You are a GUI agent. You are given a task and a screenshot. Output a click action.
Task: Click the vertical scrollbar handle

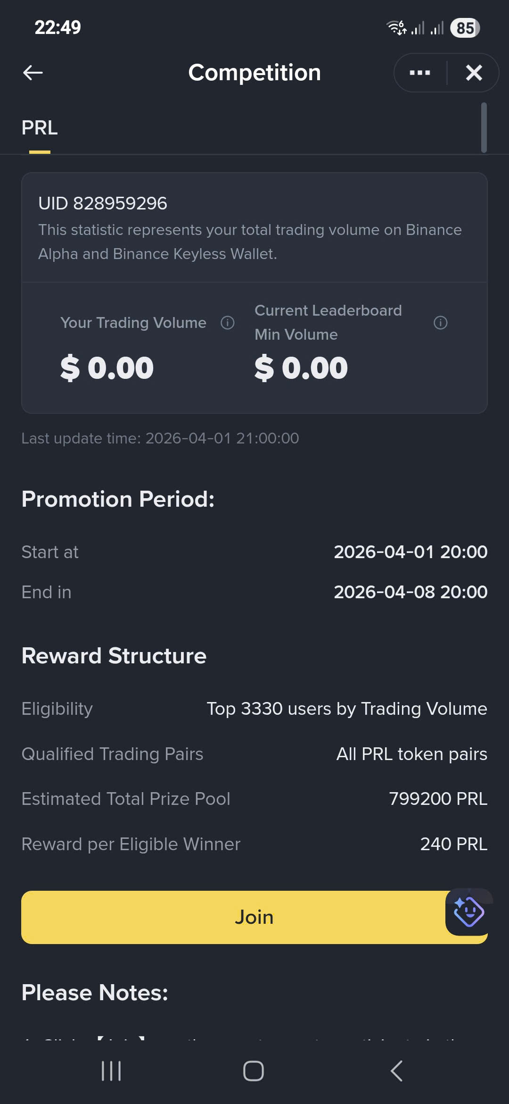[x=484, y=127]
